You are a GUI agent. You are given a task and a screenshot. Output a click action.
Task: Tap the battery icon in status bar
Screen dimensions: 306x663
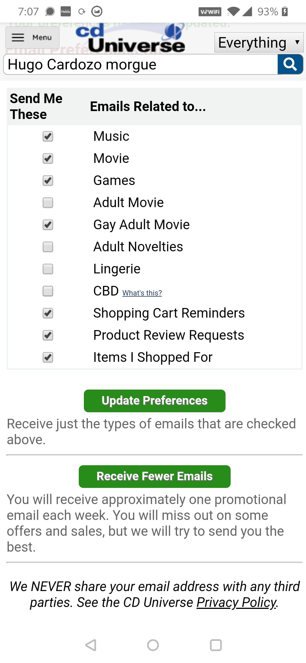click(285, 12)
